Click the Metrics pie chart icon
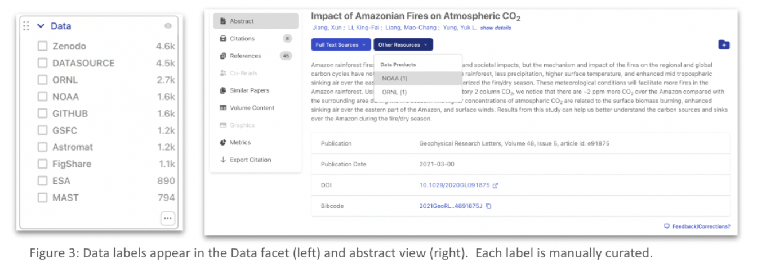Viewport: 757px width, 272px height. click(223, 143)
